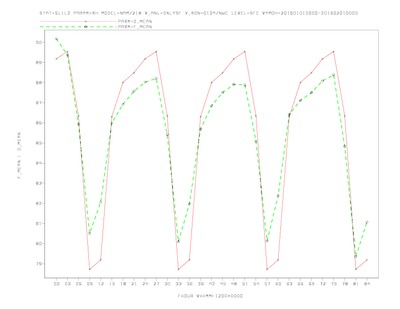Click y-axis tick label 80

[38, 244]
